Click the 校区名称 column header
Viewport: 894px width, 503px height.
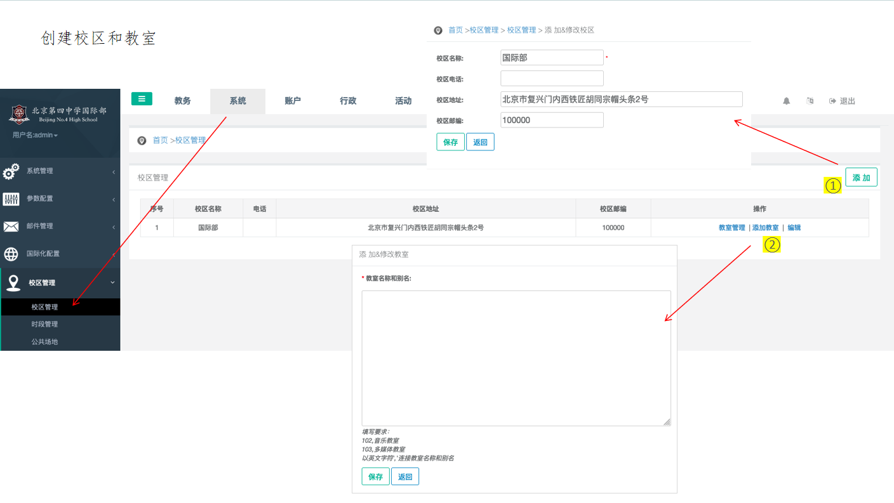tap(208, 209)
